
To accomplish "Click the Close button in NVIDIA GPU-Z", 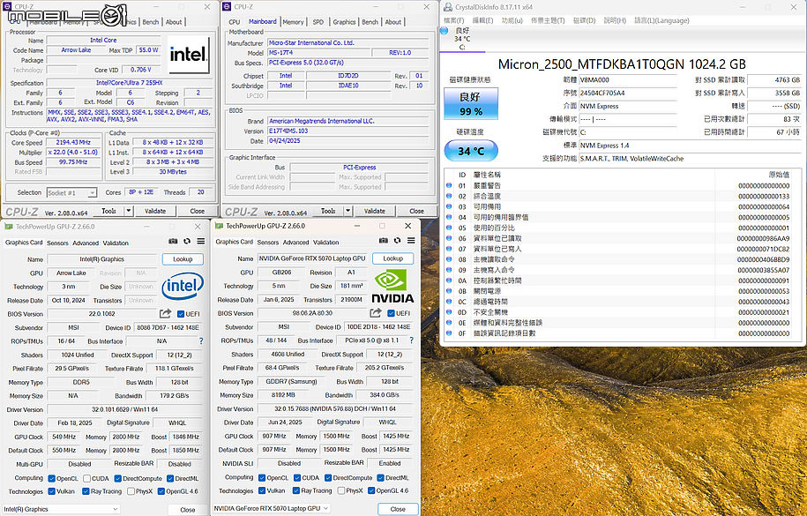I will coord(398,509).
